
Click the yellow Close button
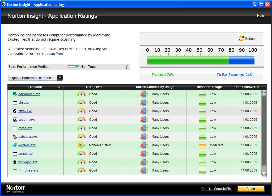coord(251,189)
